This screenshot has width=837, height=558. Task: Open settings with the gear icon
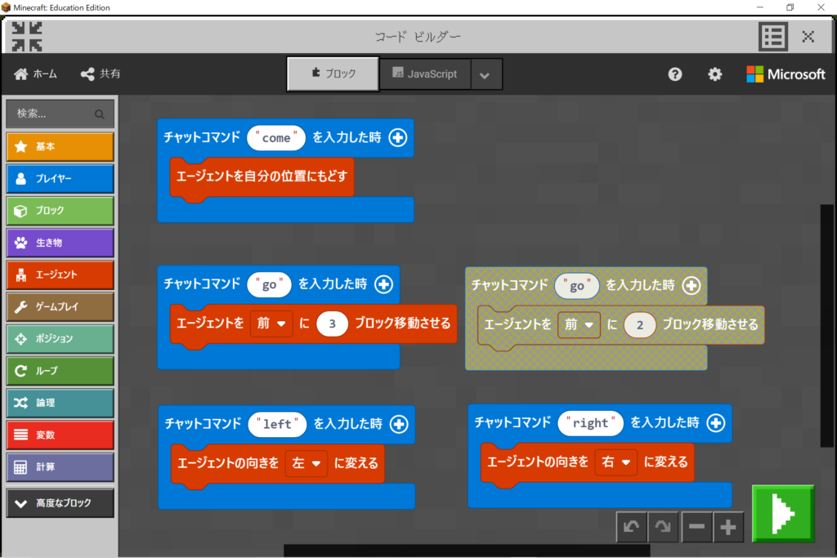pyautogui.click(x=715, y=74)
